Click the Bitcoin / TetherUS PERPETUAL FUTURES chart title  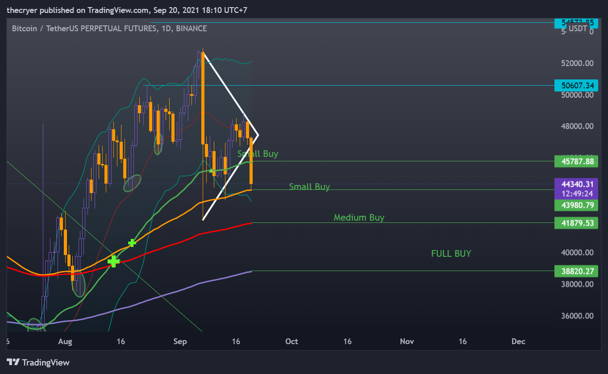pyautogui.click(x=109, y=29)
